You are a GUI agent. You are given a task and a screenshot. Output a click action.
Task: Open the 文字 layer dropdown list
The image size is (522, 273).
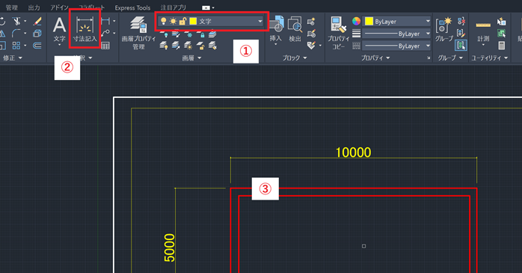[260, 21]
